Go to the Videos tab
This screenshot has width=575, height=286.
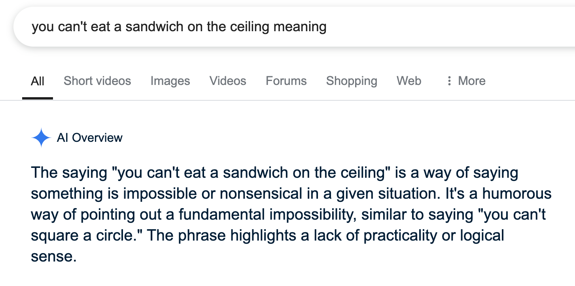coord(228,81)
